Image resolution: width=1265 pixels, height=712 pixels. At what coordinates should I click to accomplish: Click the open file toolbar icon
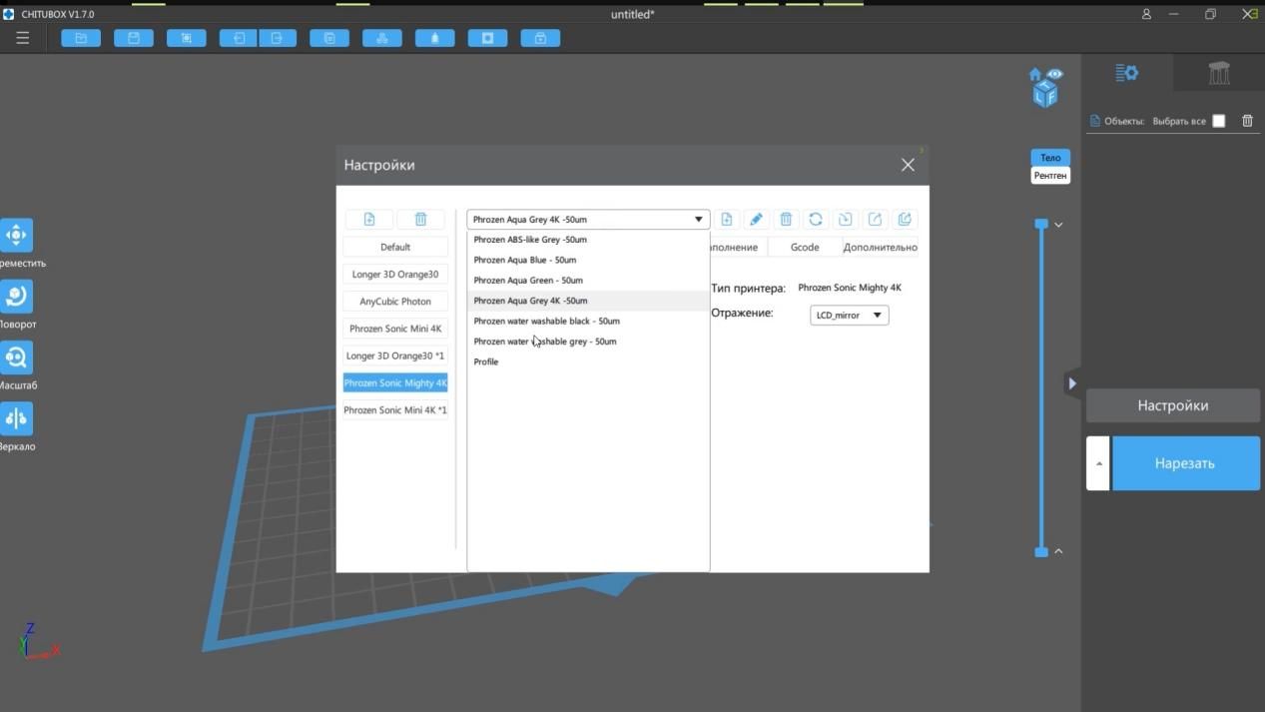(81, 38)
